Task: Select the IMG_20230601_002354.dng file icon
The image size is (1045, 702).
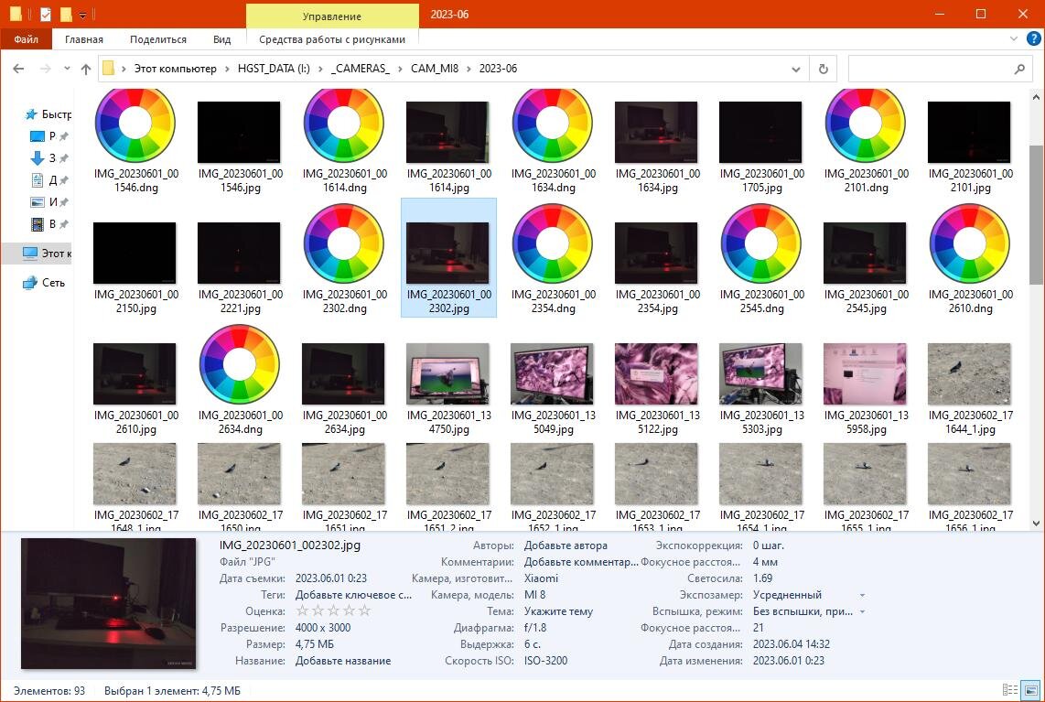Action: pos(553,243)
